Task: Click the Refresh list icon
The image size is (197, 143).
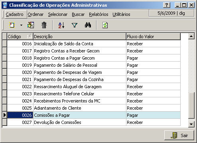Action: click(105, 25)
